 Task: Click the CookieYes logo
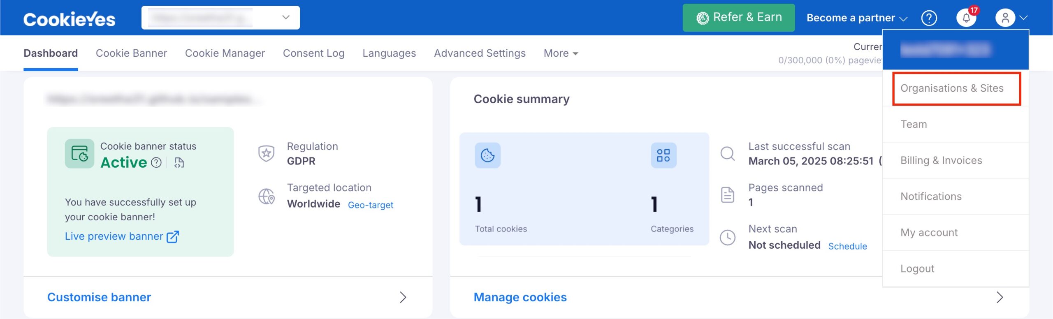(69, 19)
